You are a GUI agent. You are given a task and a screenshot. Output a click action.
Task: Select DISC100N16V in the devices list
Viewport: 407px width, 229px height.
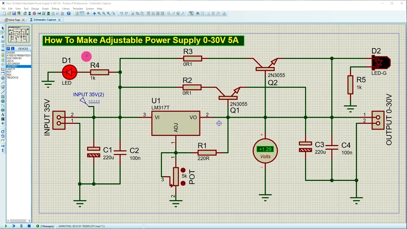pos(19,58)
